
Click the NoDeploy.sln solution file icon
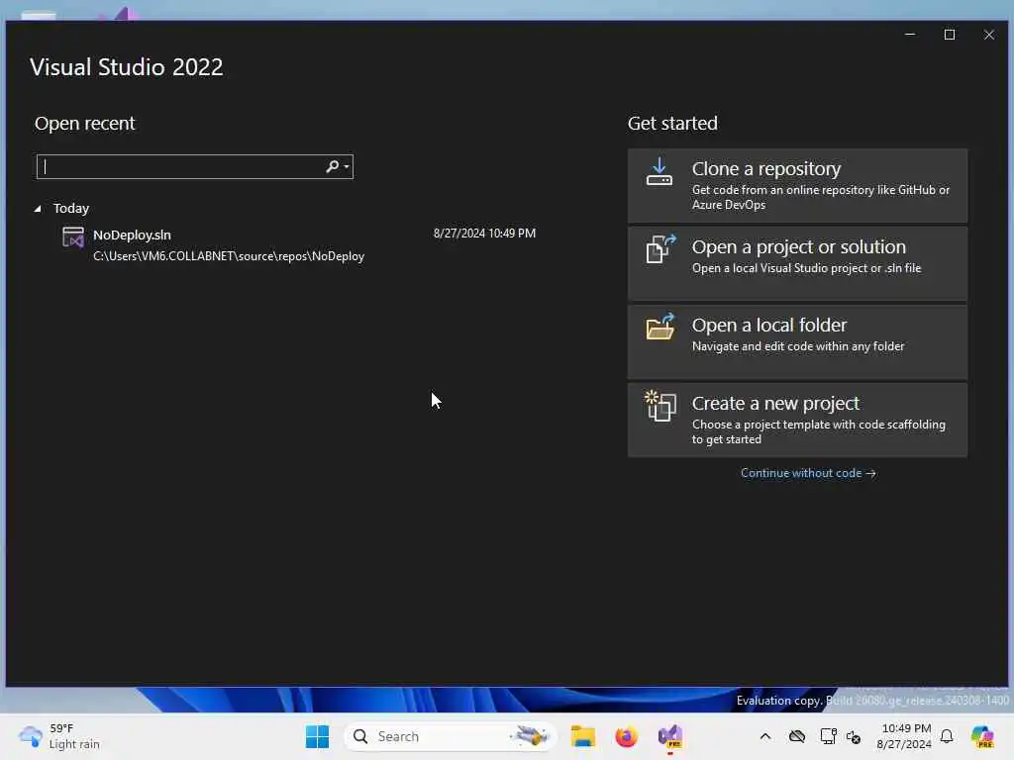click(x=73, y=237)
